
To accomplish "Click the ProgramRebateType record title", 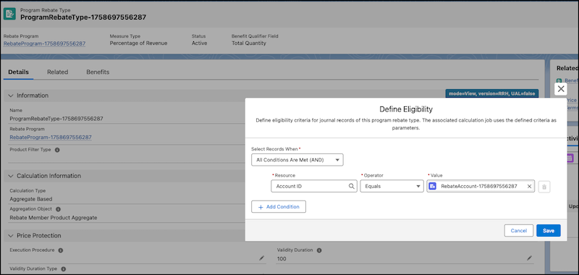I will click(x=83, y=17).
